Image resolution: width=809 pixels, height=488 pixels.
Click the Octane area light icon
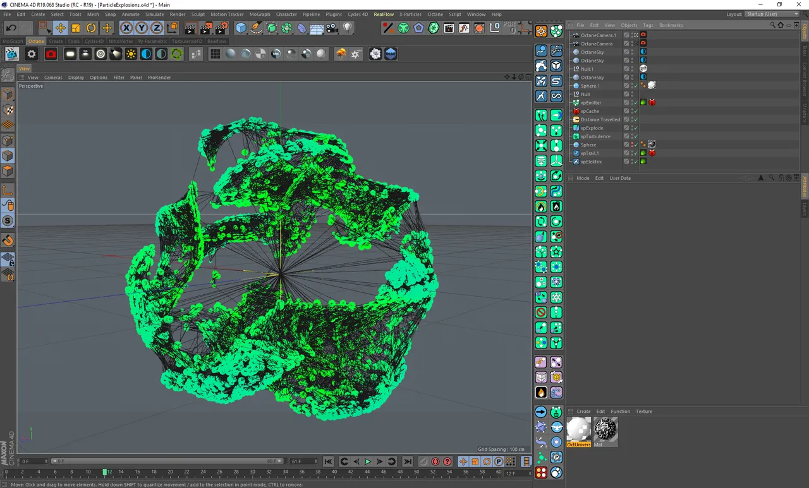coord(70,54)
